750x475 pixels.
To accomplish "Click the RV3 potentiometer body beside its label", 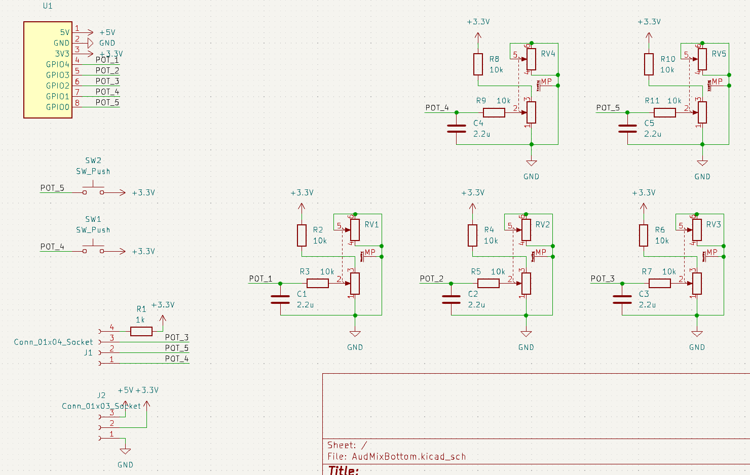I will point(697,230).
